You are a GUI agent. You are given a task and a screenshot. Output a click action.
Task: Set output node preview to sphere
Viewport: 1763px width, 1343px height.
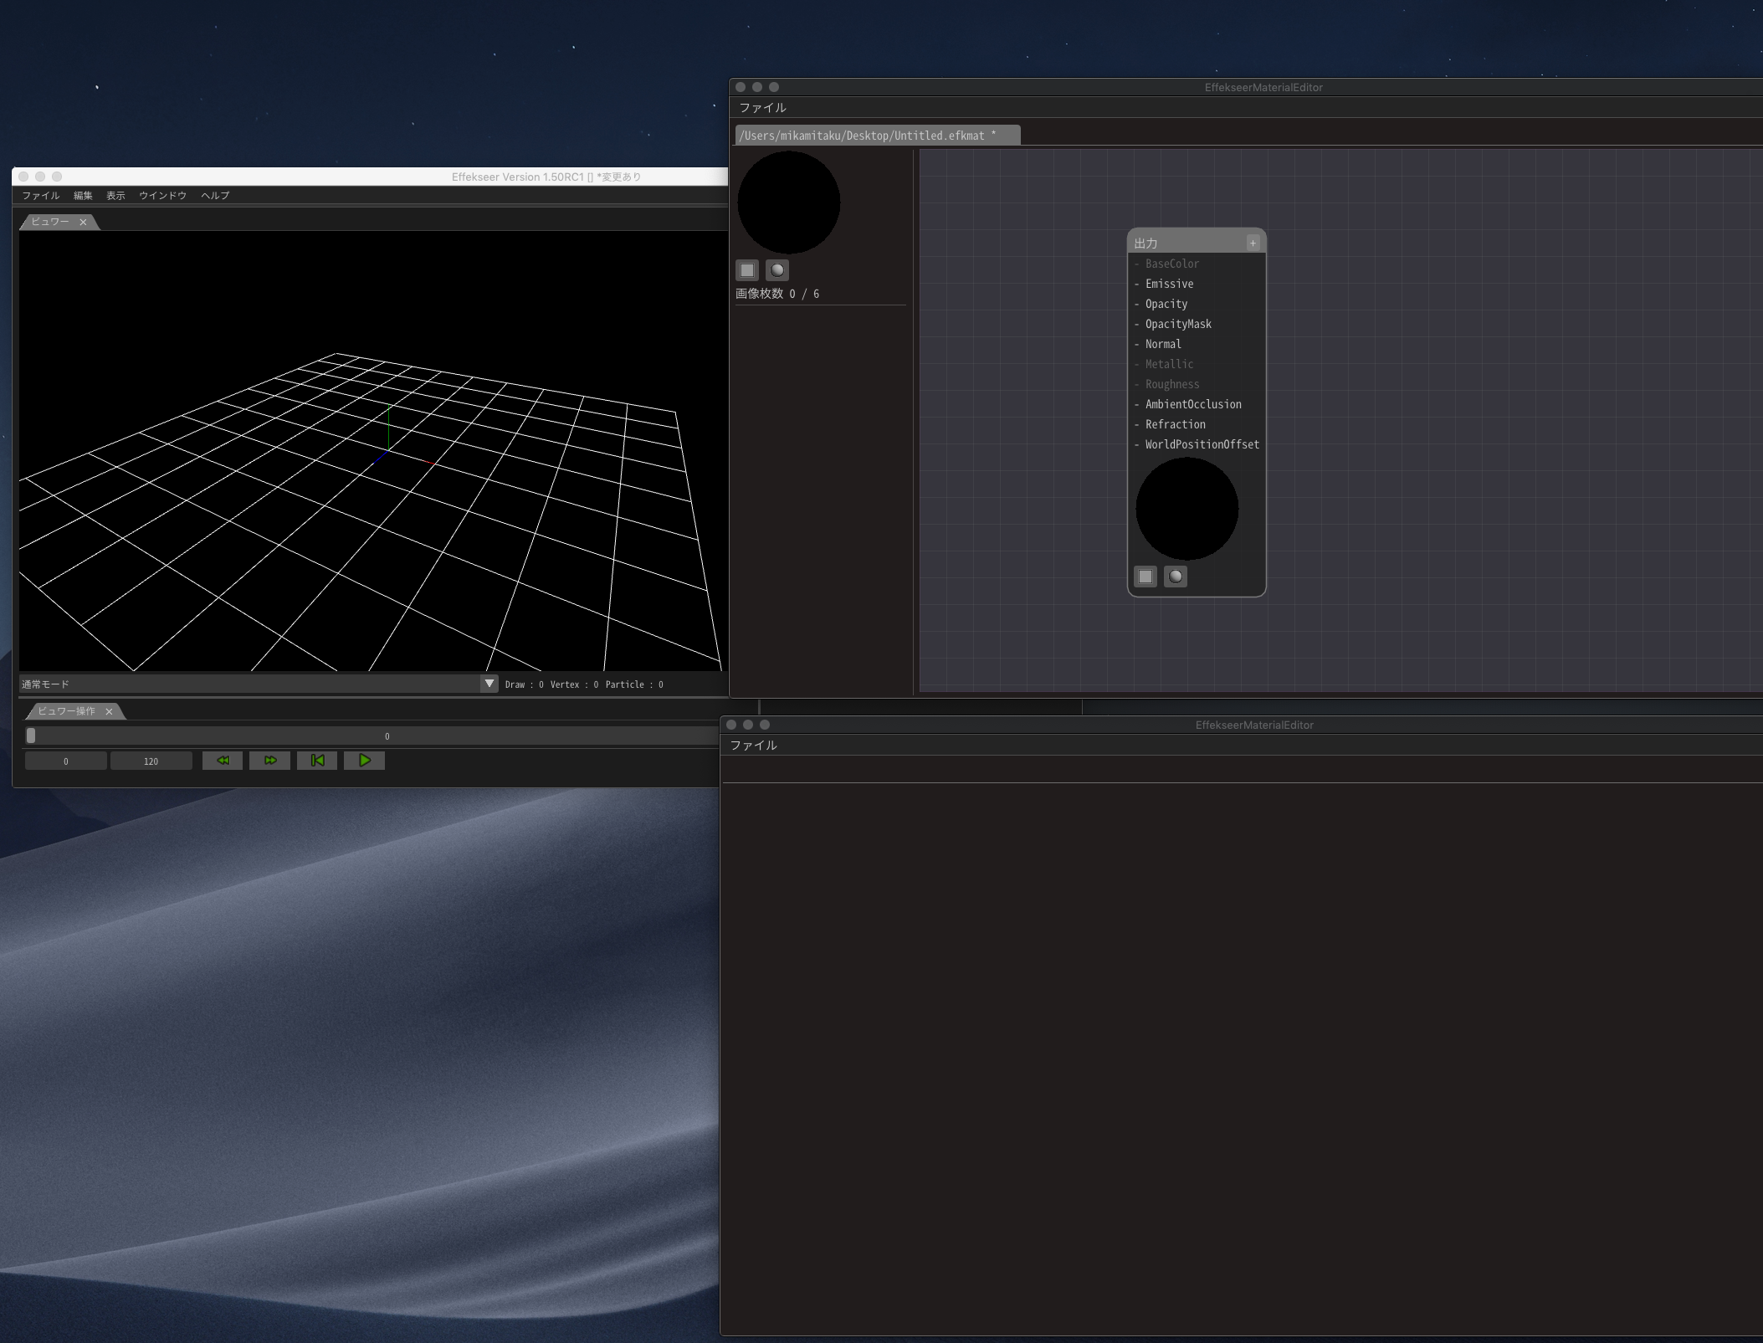coord(1176,577)
